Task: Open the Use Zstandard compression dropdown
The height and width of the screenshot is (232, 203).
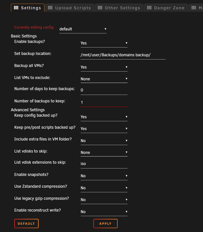Action: 104,188
